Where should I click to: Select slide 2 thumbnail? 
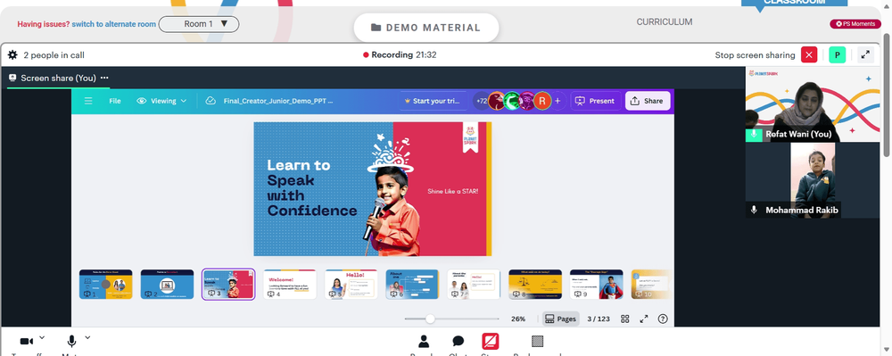pyautogui.click(x=168, y=285)
